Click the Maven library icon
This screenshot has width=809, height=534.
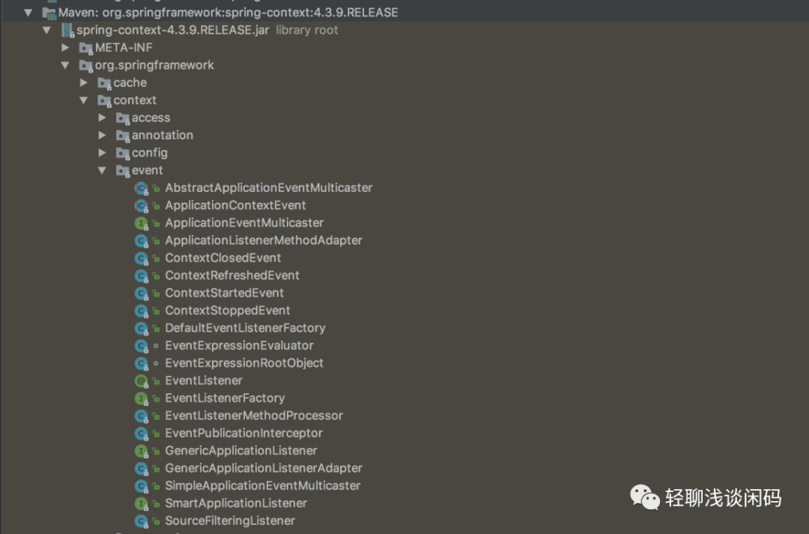click(49, 13)
